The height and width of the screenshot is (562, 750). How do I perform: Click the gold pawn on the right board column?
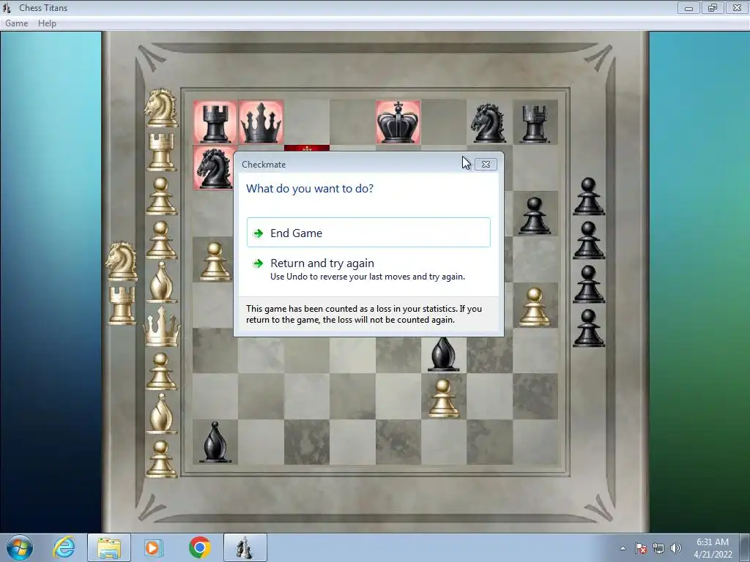[x=535, y=307]
